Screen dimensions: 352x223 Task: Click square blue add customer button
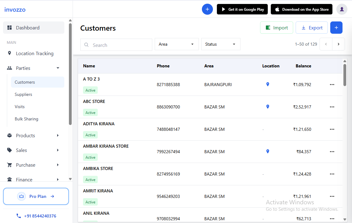(x=336, y=28)
